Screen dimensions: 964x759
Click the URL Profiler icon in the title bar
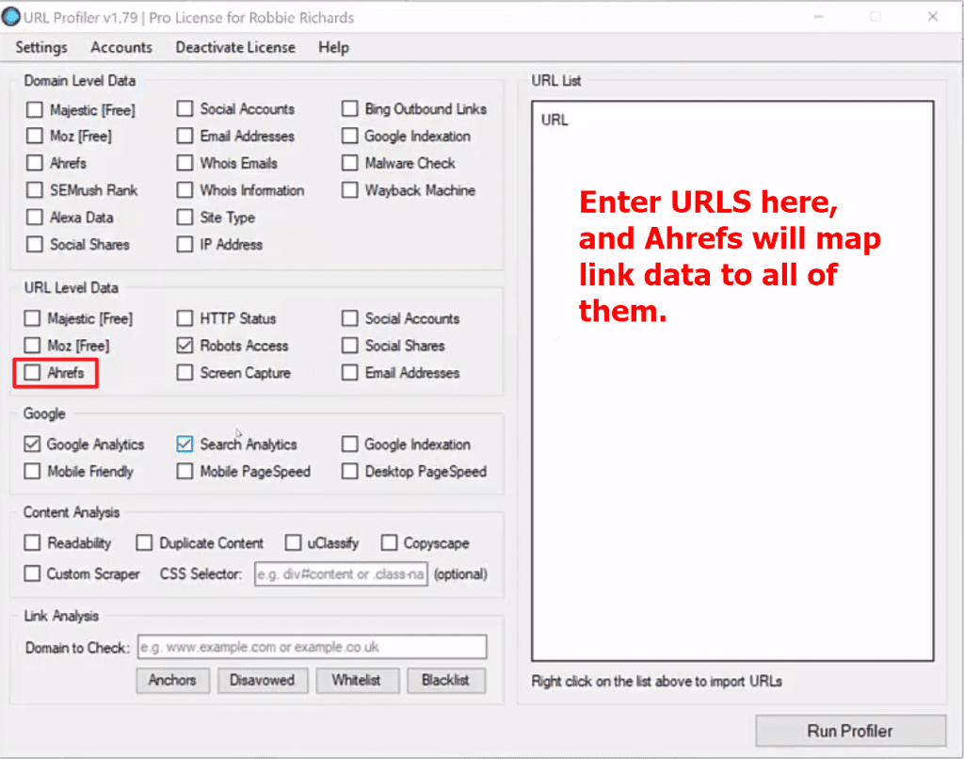point(11,18)
